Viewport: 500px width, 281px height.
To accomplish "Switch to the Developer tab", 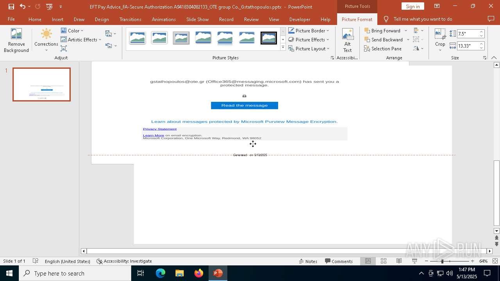I will [300, 19].
